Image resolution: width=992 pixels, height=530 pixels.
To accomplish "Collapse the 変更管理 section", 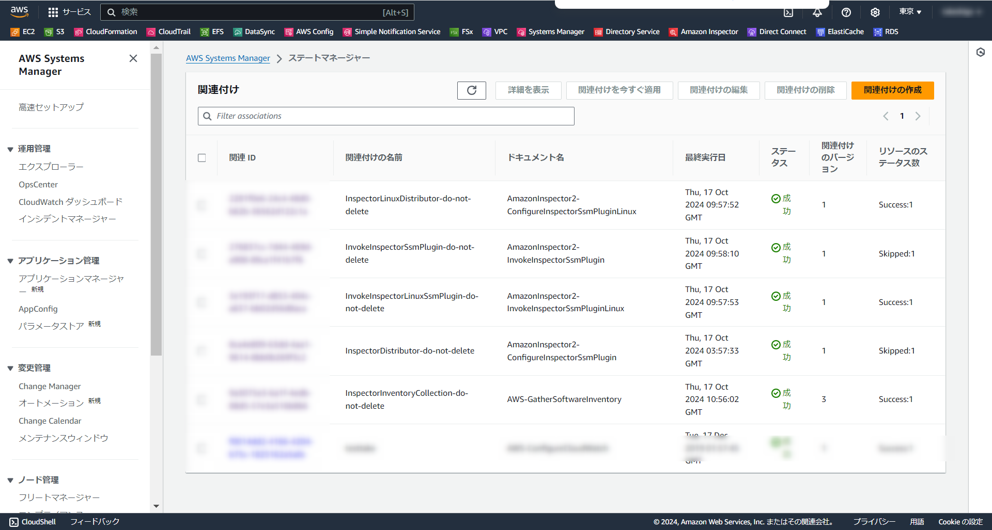I will point(10,368).
